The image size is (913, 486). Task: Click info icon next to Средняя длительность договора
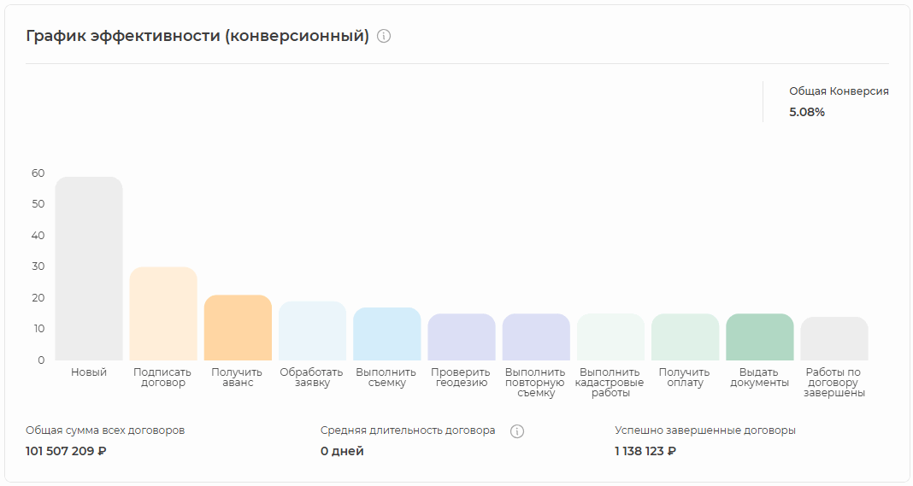[516, 431]
